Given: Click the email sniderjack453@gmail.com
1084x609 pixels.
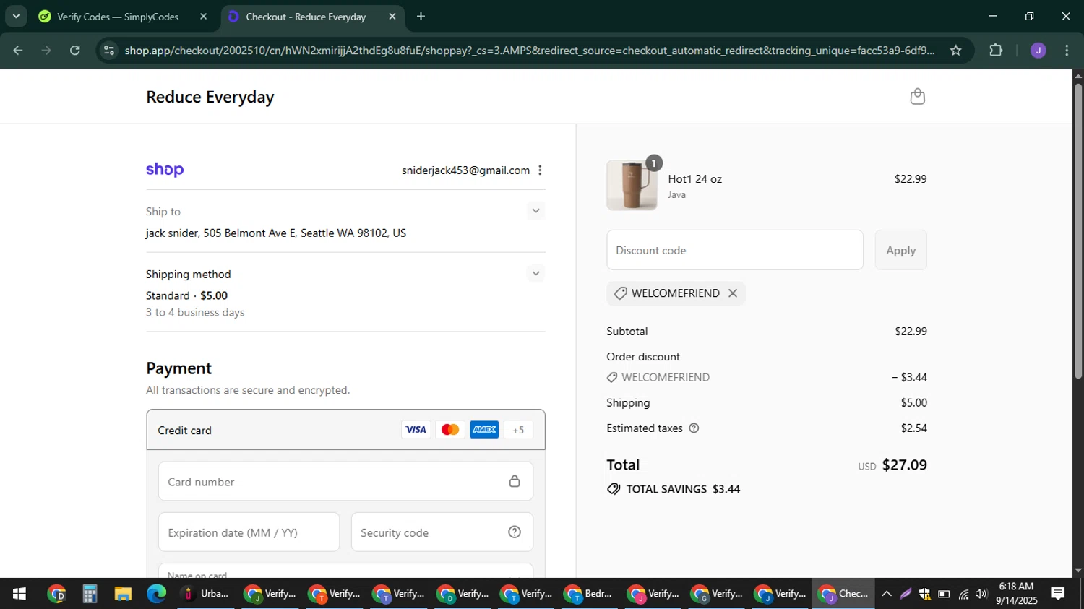Looking at the screenshot, I should click(x=465, y=170).
